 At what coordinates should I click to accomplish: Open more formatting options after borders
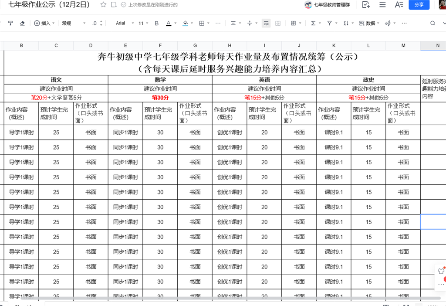[x=218, y=24]
